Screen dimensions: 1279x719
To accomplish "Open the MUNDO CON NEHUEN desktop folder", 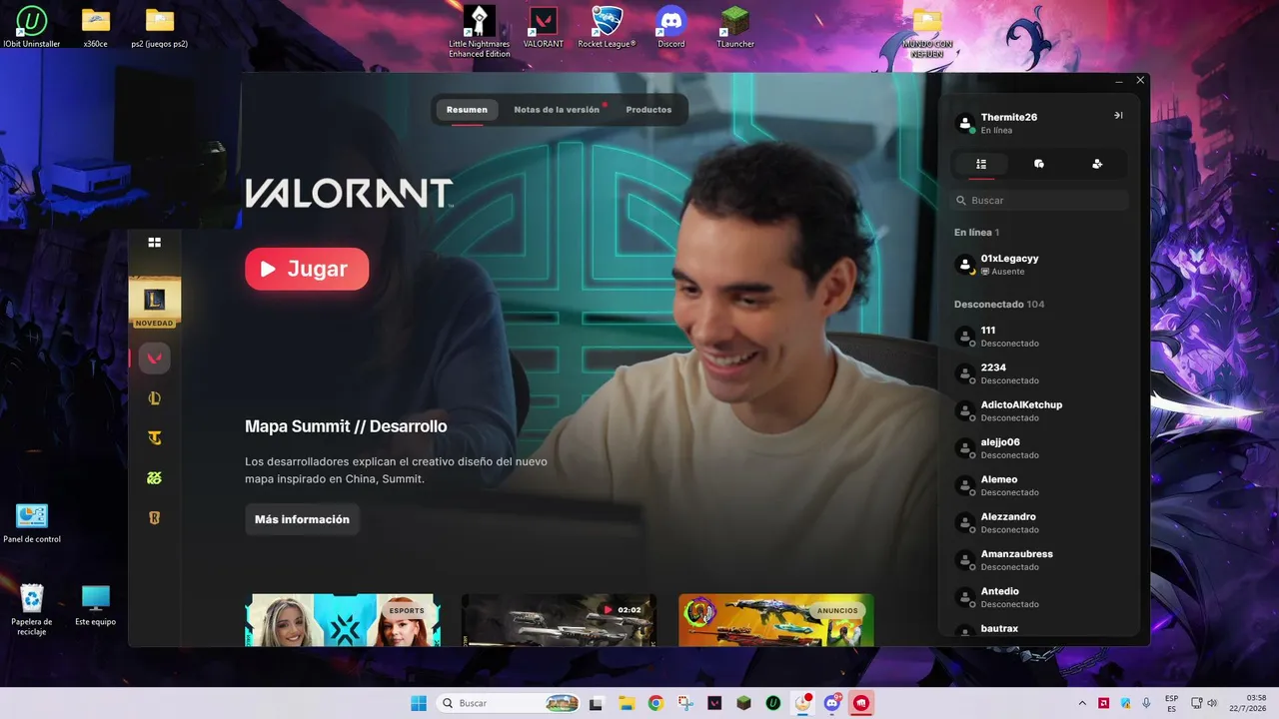I will (926, 31).
